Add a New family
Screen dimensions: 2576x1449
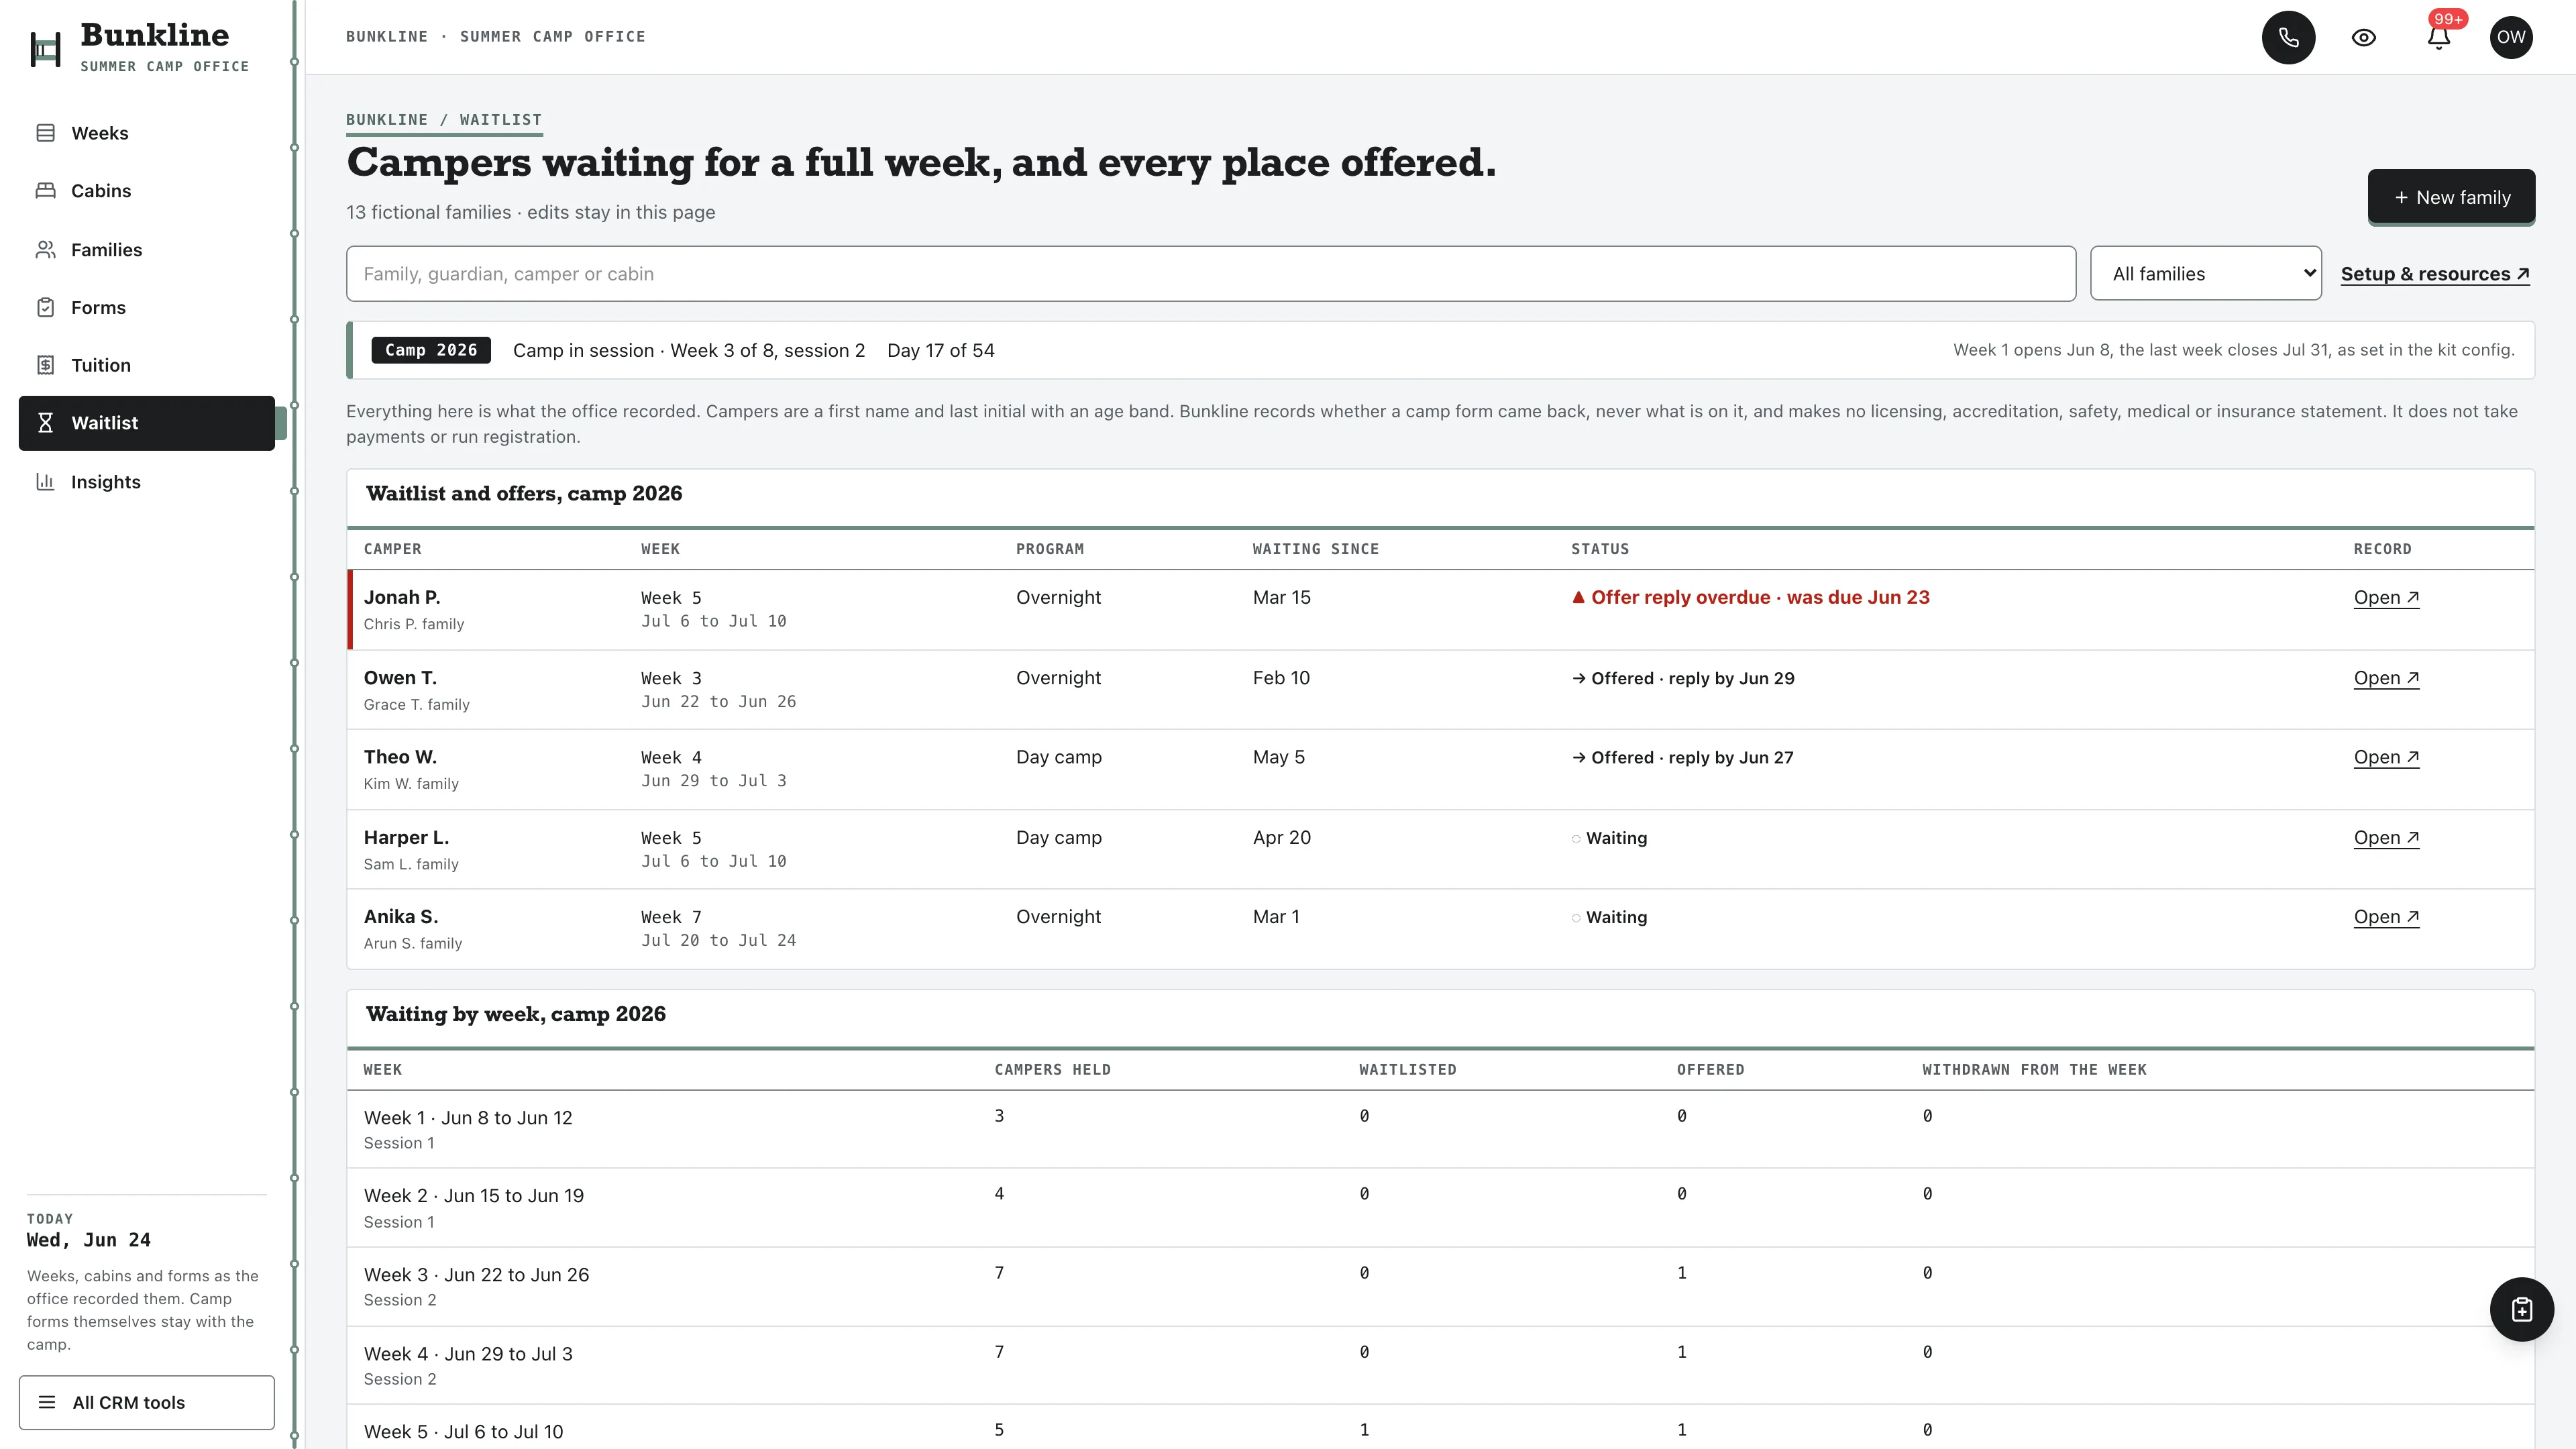[x=2451, y=197]
